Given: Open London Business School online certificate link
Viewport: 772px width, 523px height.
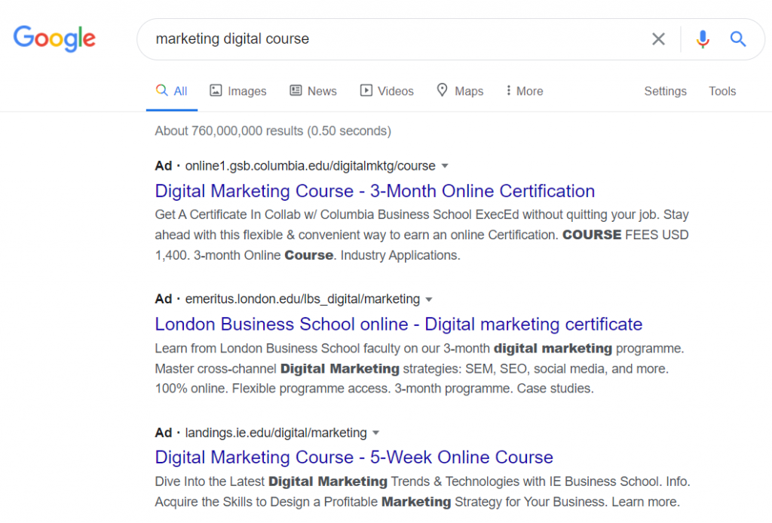Looking at the screenshot, I should [398, 324].
